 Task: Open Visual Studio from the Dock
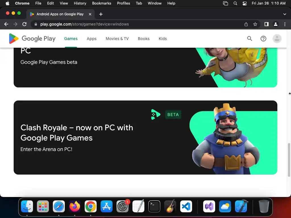209,206
